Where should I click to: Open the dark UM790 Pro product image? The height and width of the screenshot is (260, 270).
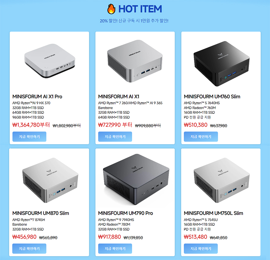point(136,179)
